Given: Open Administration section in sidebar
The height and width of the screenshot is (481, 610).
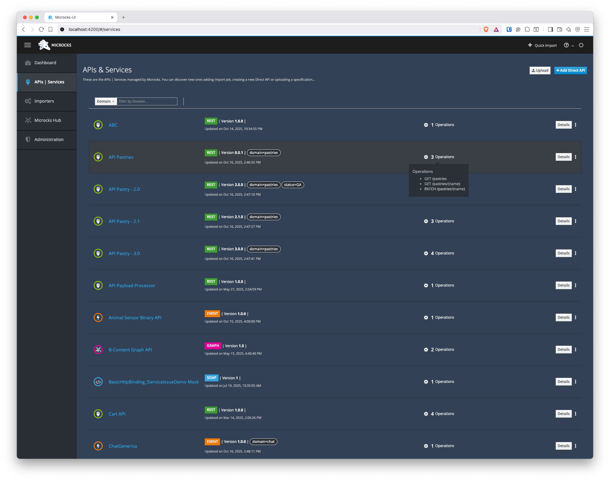Looking at the screenshot, I should point(49,140).
